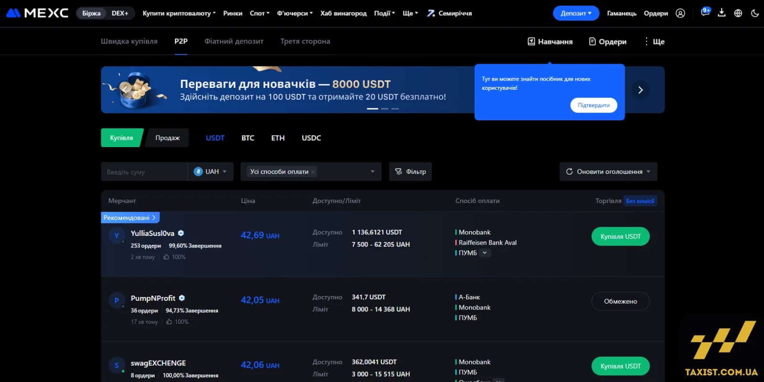Switch to DEX+ mode
764x382 pixels.
[120, 13]
